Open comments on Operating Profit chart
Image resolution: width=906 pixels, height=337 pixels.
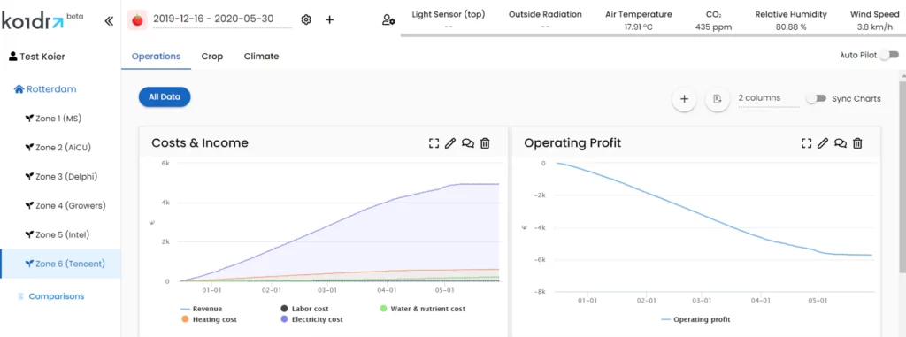click(x=841, y=142)
